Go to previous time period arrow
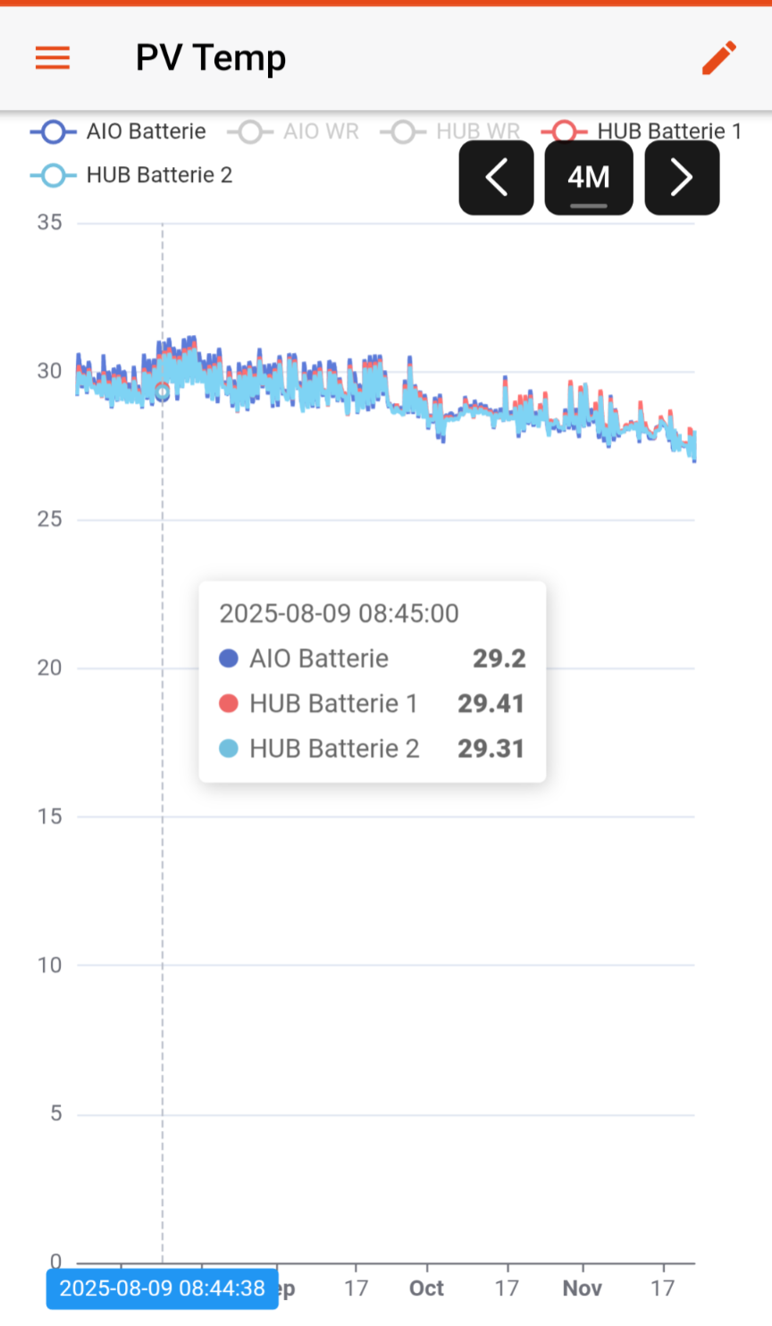Viewport: 772px width, 1326px height. [497, 178]
